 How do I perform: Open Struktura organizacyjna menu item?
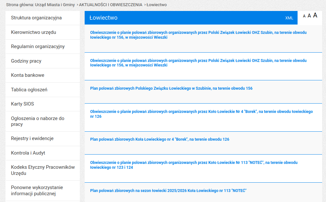tap(36, 18)
